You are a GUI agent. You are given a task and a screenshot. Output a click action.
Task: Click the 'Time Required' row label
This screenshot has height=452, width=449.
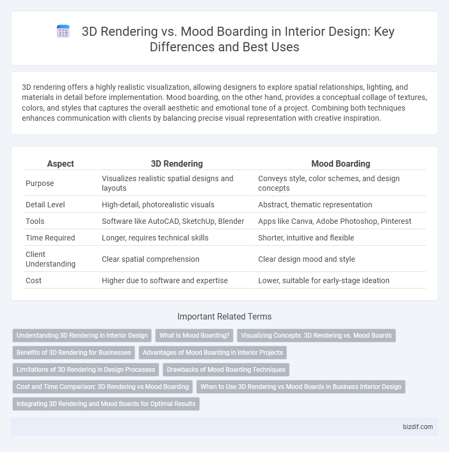50,238
